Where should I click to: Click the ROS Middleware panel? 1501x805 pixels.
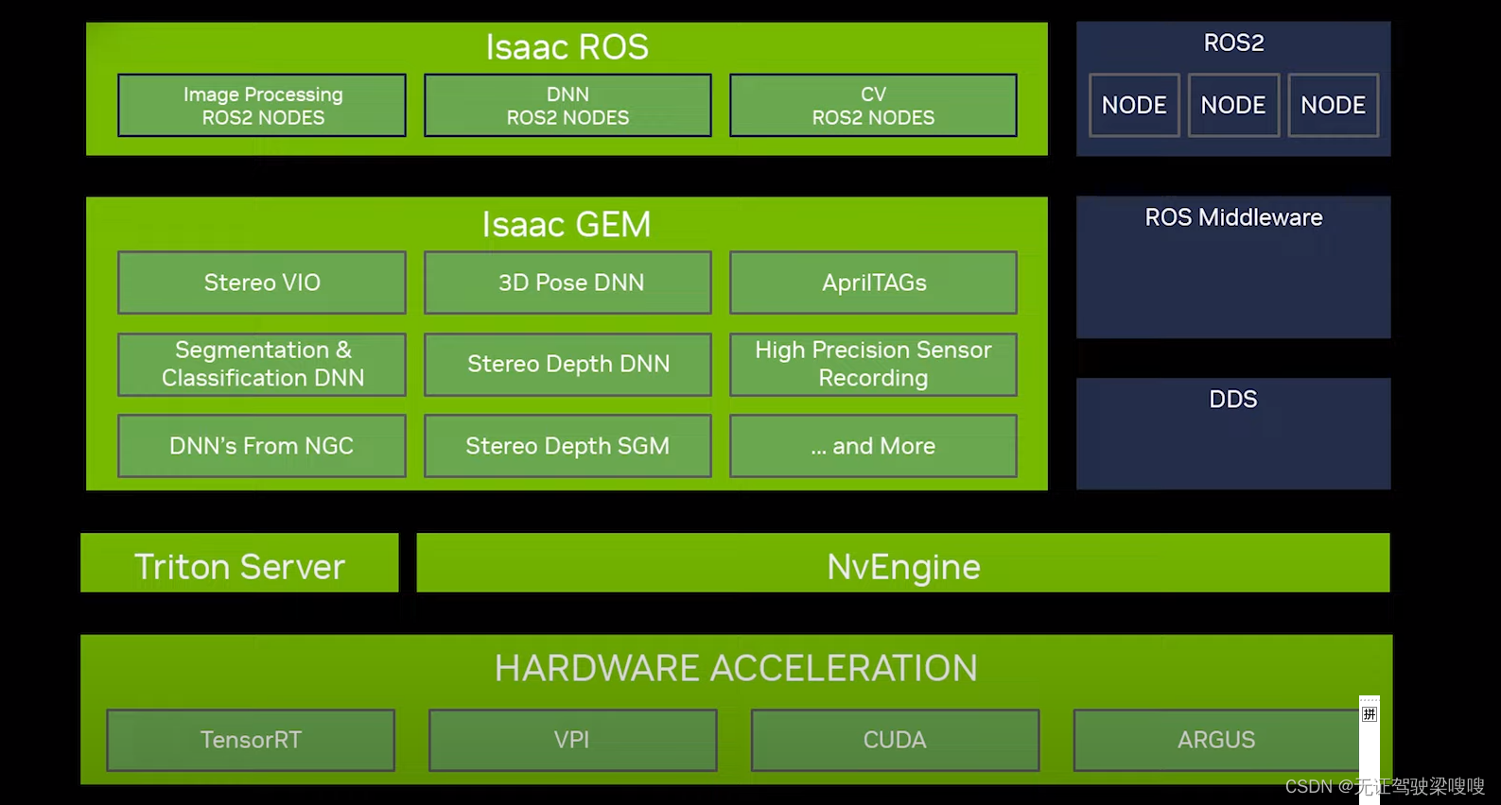pyautogui.click(x=1233, y=267)
